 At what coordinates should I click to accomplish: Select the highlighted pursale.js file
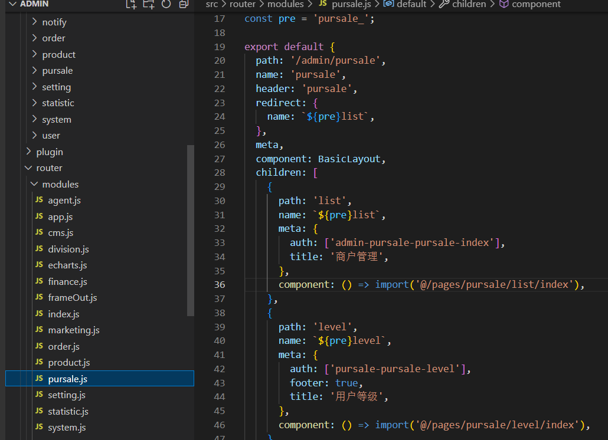[100, 379]
